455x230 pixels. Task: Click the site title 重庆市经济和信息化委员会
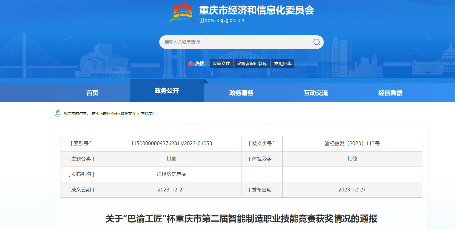(256, 10)
